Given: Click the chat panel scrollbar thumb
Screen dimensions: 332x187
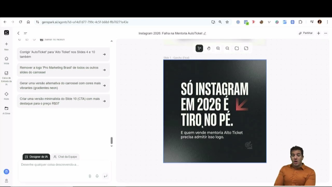Looking at the screenshot, I should coord(112,141).
